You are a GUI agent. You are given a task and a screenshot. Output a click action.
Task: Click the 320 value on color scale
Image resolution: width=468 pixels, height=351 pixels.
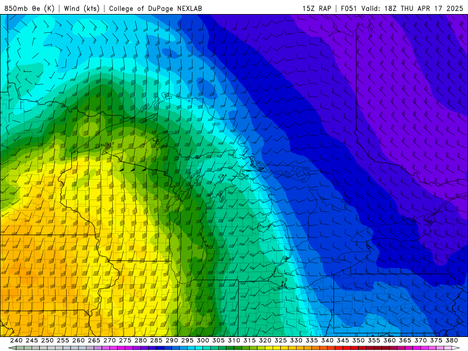pos(265,340)
